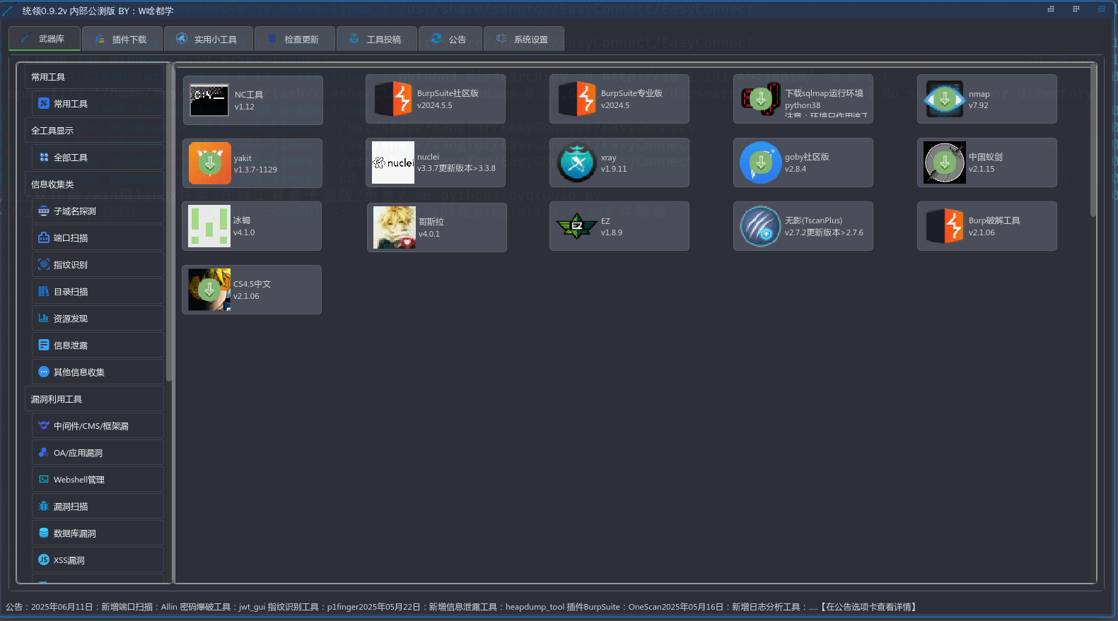The image size is (1118, 621).
Task: Open the 插件下载 tab
Action: click(122, 39)
